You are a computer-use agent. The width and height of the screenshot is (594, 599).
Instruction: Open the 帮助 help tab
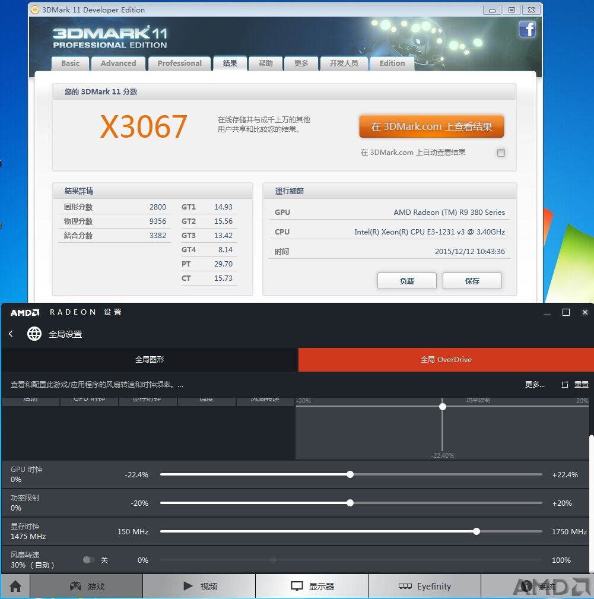266,64
